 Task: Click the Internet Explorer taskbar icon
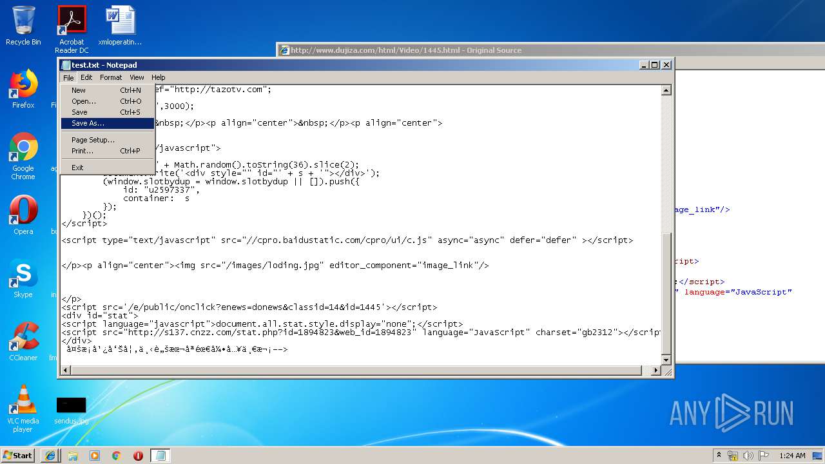click(51, 455)
